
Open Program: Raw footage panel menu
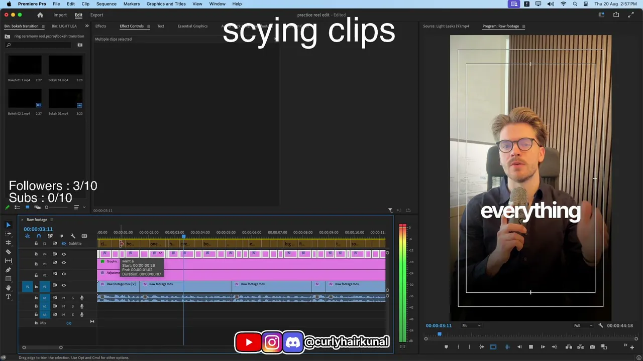click(x=523, y=26)
